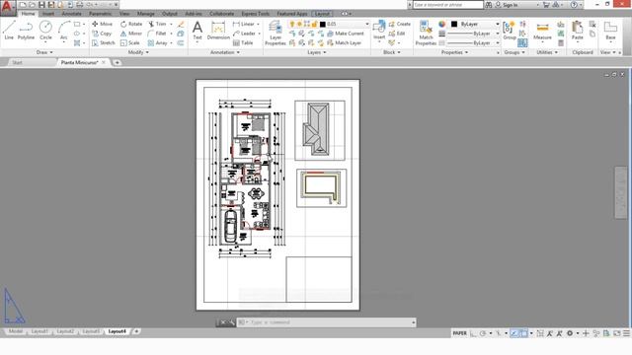The width and height of the screenshot is (632, 355).
Task: Toggle PAPER space status bar button
Action: [459, 333]
